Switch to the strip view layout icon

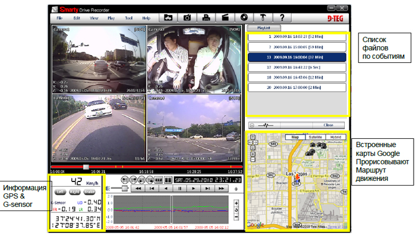click(x=159, y=180)
